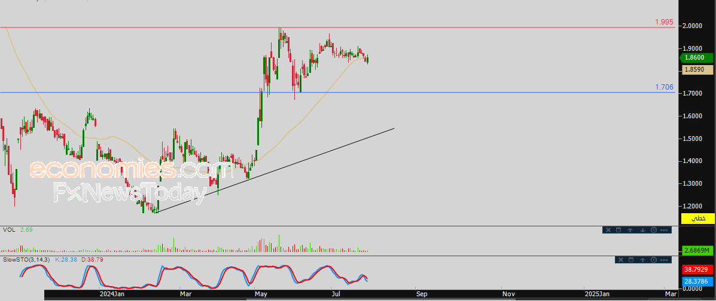Open VOL indicator settings gear

(653, 231)
